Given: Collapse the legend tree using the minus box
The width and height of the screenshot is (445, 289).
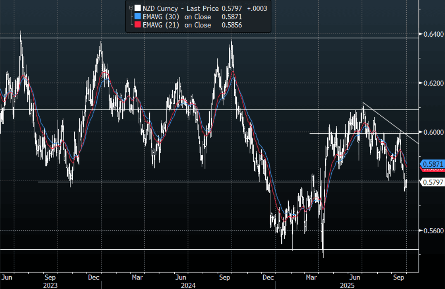Looking at the screenshot, I should (x=131, y=8).
